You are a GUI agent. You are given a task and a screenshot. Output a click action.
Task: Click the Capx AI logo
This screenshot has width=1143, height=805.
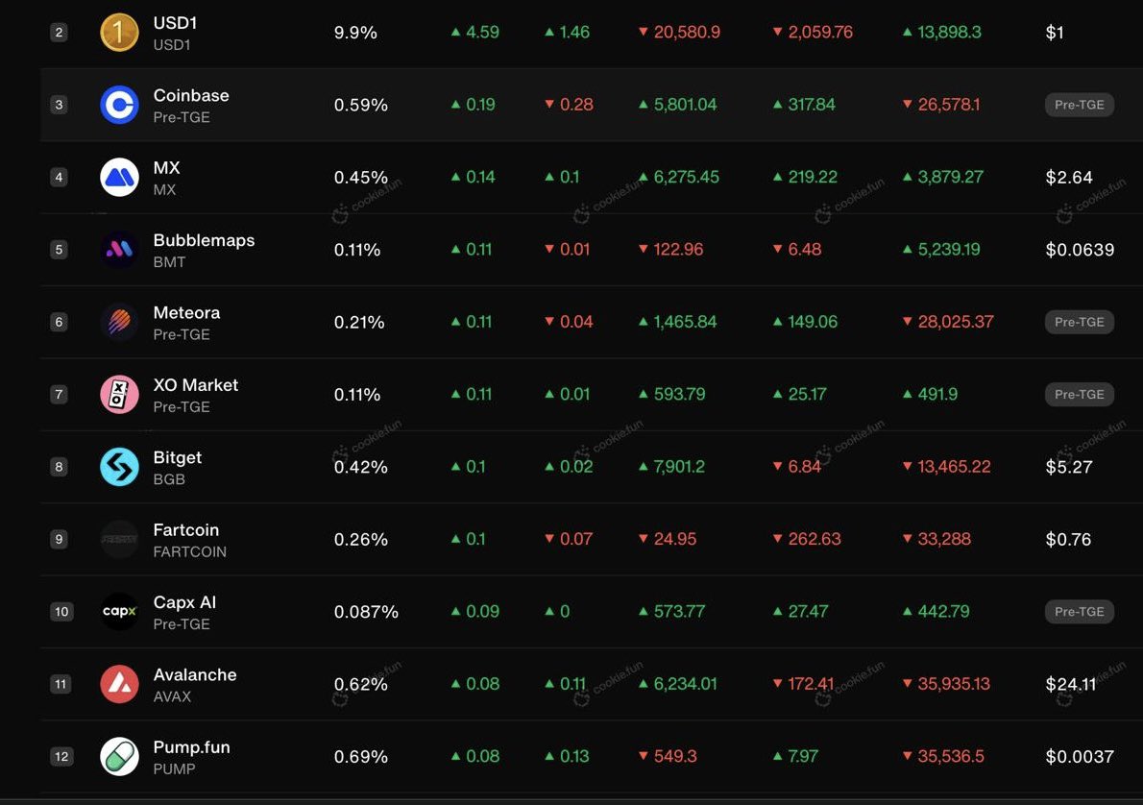click(119, 612)
